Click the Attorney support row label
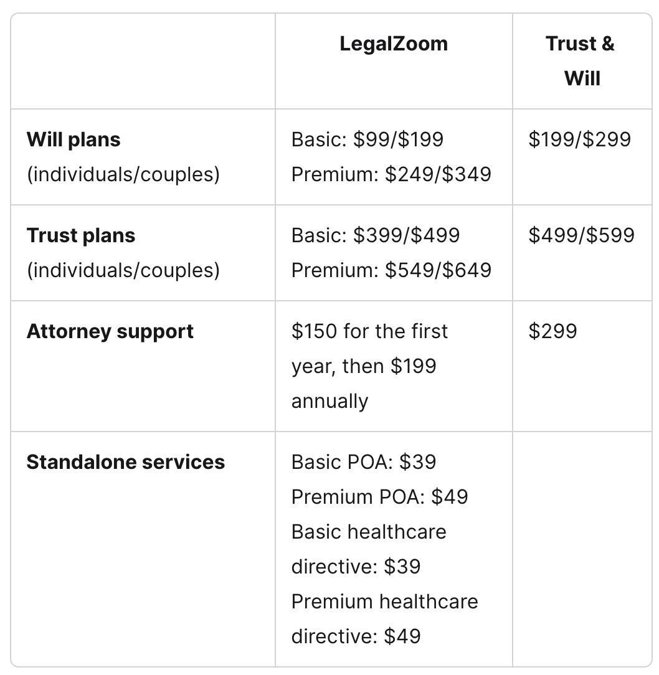 [x=110, y=331]
